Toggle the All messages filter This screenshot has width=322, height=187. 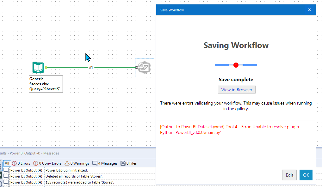7,163
